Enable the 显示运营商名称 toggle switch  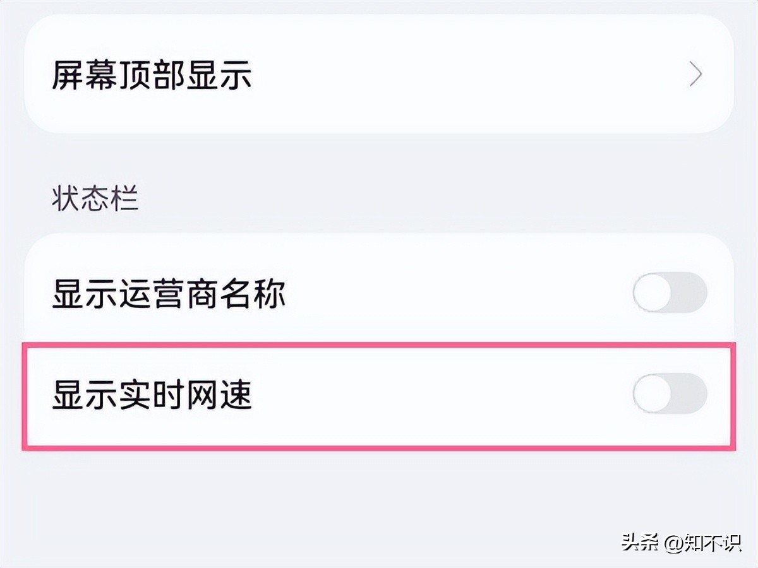(670, 292)
